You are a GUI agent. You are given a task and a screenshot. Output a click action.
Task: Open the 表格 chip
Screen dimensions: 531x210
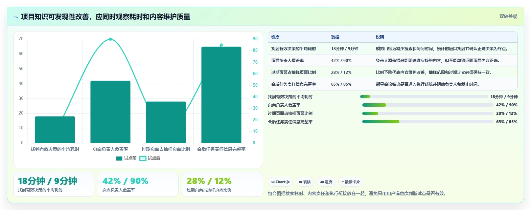(305, 182)
